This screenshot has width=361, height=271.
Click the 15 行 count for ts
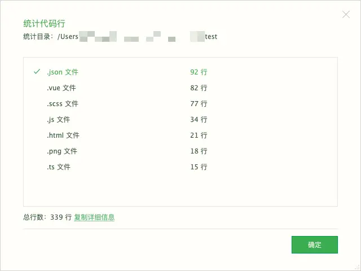(199, 167)
